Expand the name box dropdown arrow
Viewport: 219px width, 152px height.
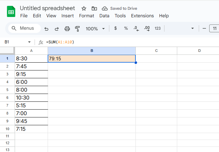[29, 42]
